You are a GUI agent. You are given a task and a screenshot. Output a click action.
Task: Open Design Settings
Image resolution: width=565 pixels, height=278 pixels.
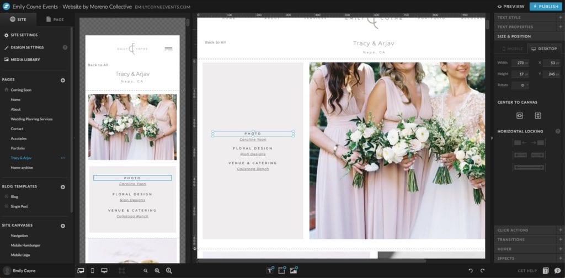(x=24, y=47)
